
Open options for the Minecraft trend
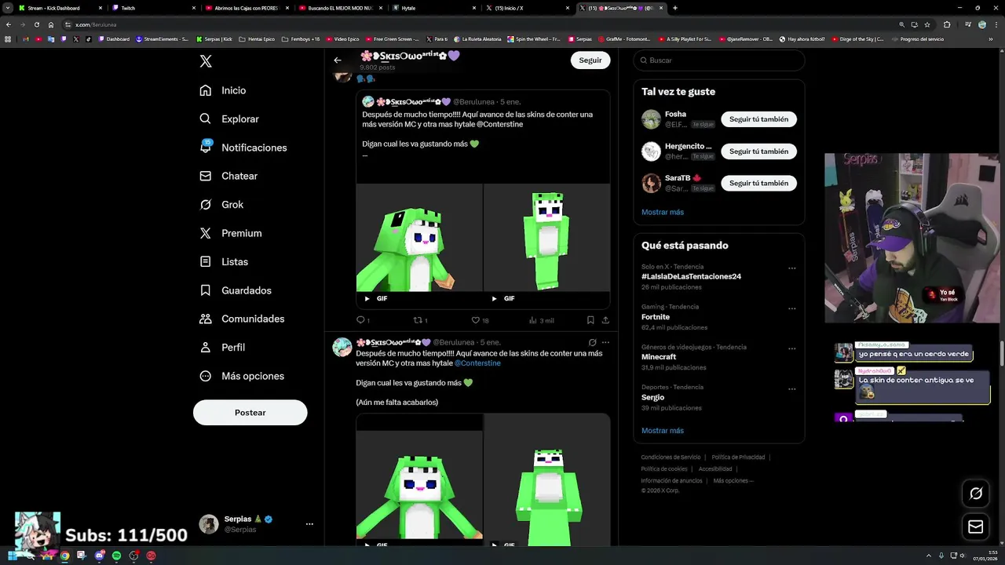click(x=792, y=348)
